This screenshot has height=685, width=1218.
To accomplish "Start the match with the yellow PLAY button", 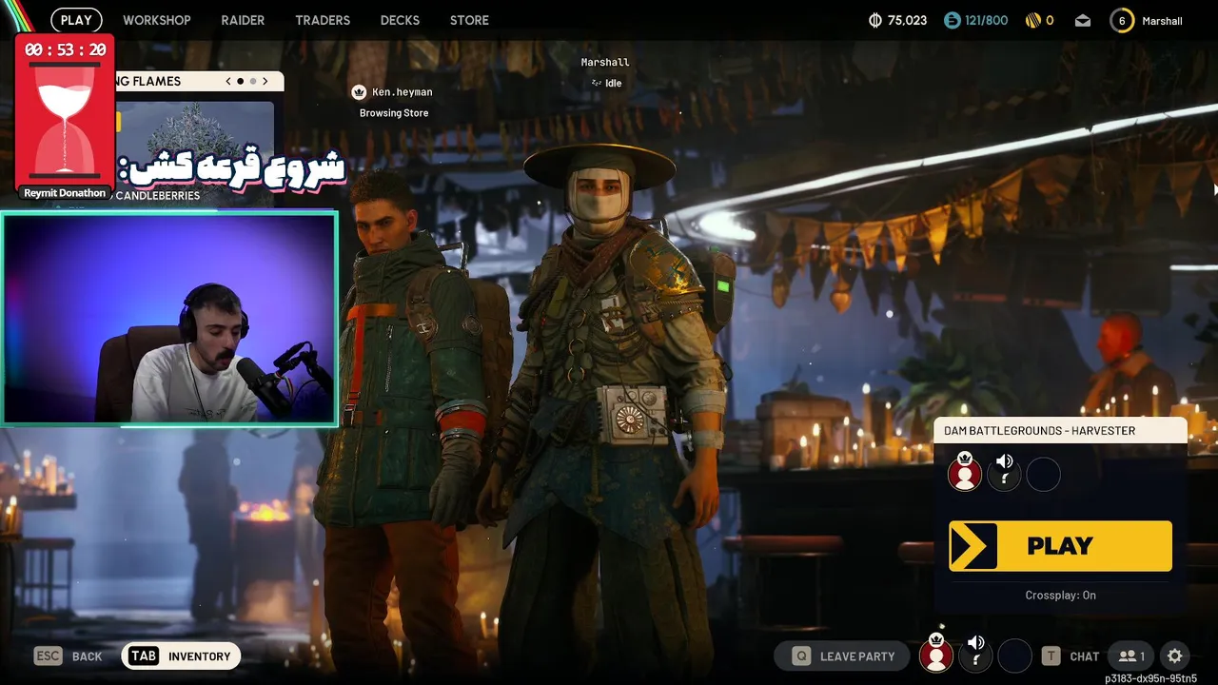I will click(x=1060, y=546).
